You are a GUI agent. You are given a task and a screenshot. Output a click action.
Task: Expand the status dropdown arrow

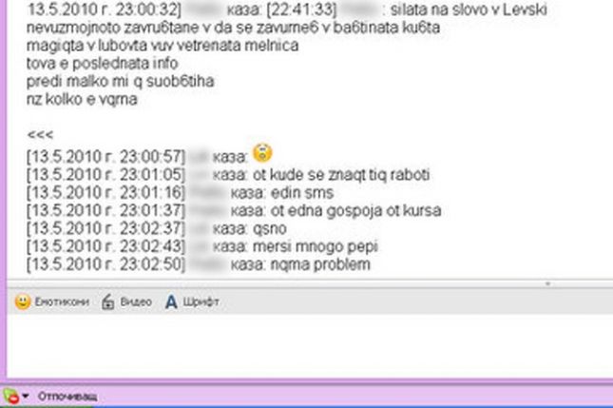point(26,397)
